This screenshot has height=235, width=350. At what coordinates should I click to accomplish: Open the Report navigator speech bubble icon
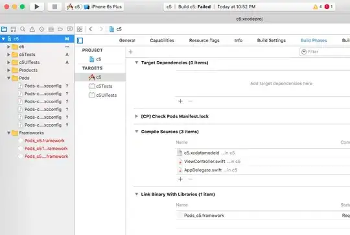coord(69,29)
